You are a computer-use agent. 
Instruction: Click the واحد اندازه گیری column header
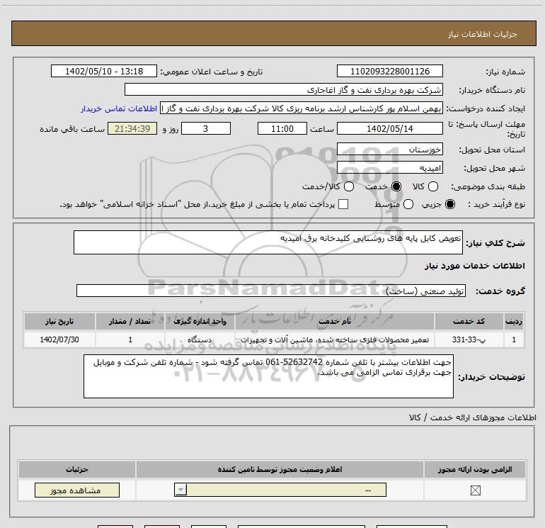point(200,321)
